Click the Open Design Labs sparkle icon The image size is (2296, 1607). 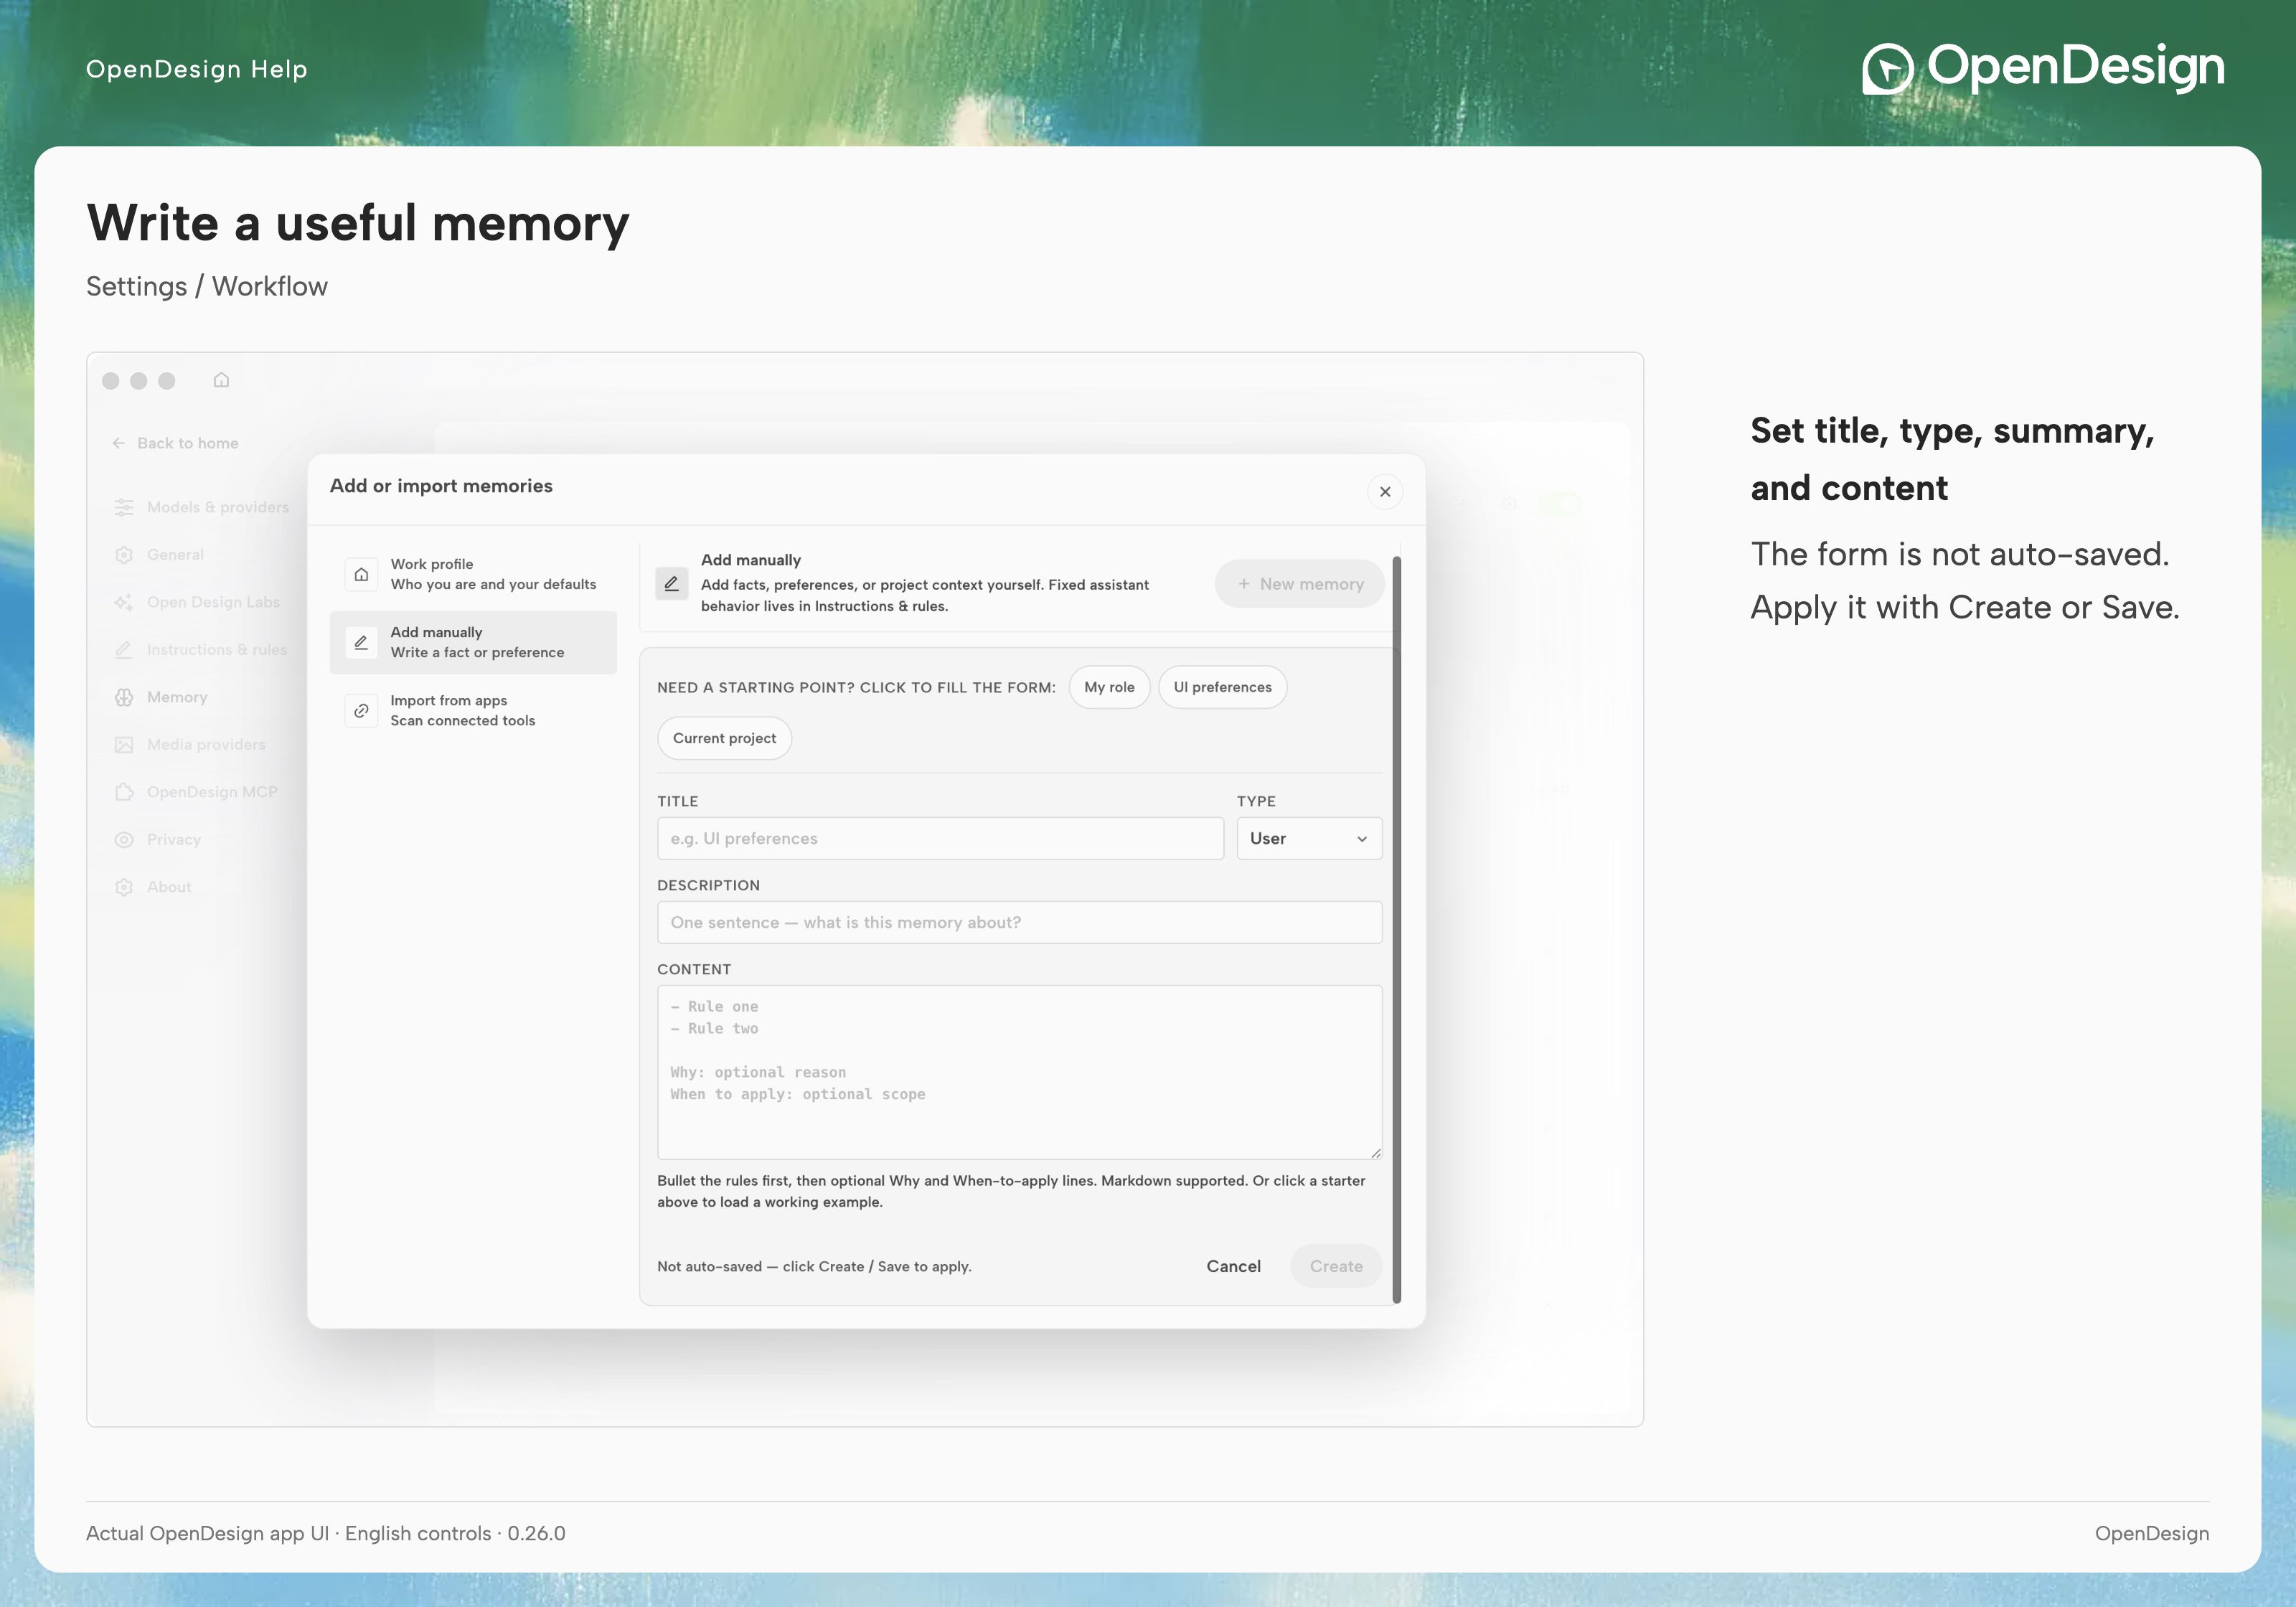coord(124,602)
